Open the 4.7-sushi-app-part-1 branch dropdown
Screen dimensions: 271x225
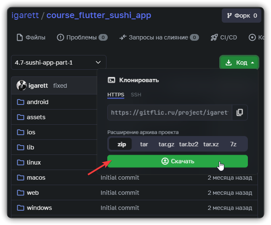pyautogui.click(x=58, y=63)
